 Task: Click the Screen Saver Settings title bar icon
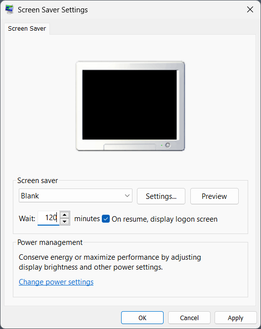(9, 10)
